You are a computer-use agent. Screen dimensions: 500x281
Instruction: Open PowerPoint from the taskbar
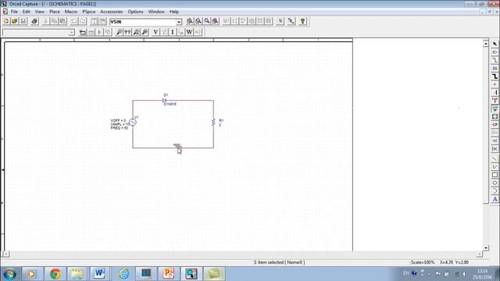pyautogui.click(x=169, y=274)
